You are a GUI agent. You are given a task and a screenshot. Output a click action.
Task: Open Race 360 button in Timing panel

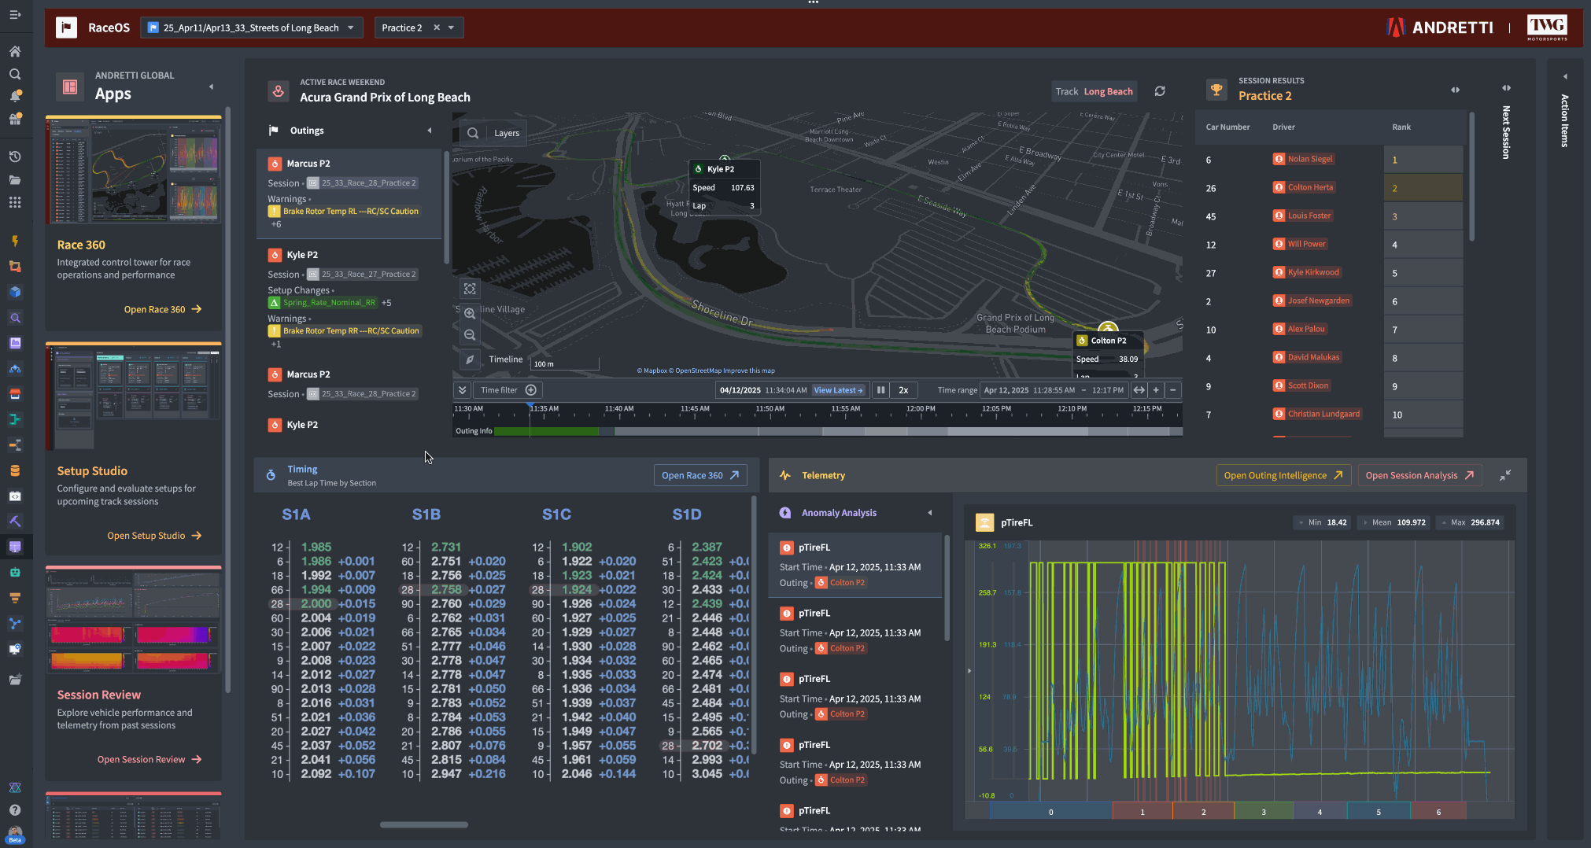click(x=700, y=475)
